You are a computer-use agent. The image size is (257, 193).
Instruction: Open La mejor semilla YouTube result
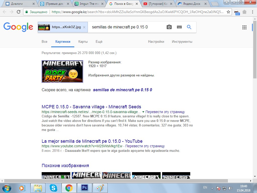pyautogui.click(x=92, y=141)
